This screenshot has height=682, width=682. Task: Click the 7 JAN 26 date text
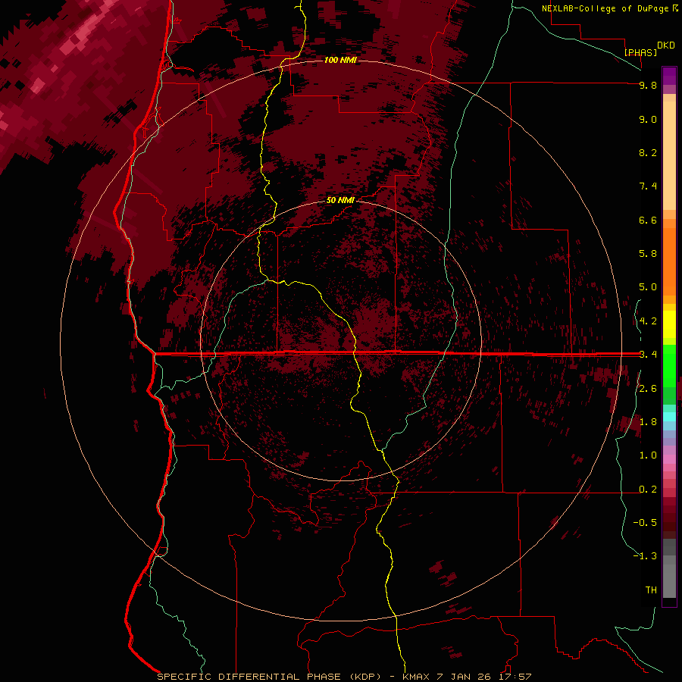464,677
